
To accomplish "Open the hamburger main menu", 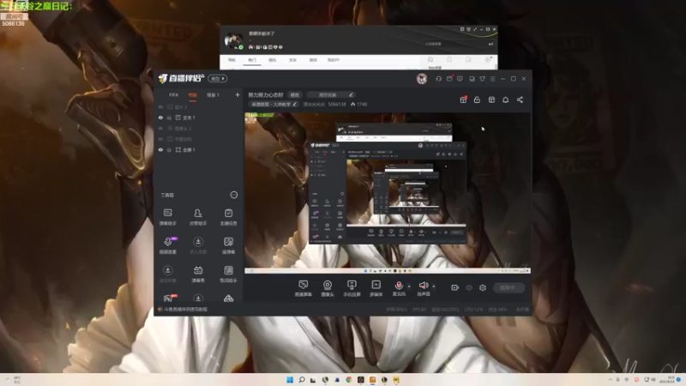I will (x=492, y=79).
